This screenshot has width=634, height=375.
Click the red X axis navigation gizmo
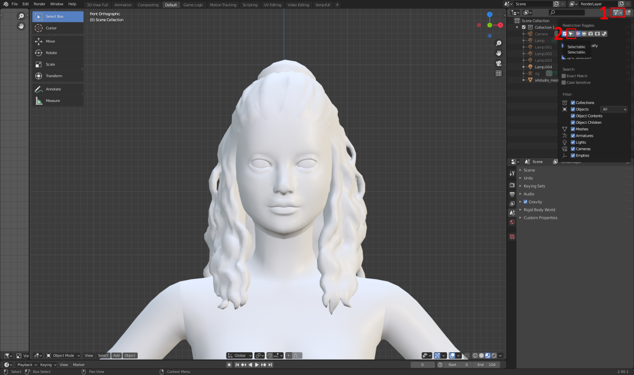point(500,25)
